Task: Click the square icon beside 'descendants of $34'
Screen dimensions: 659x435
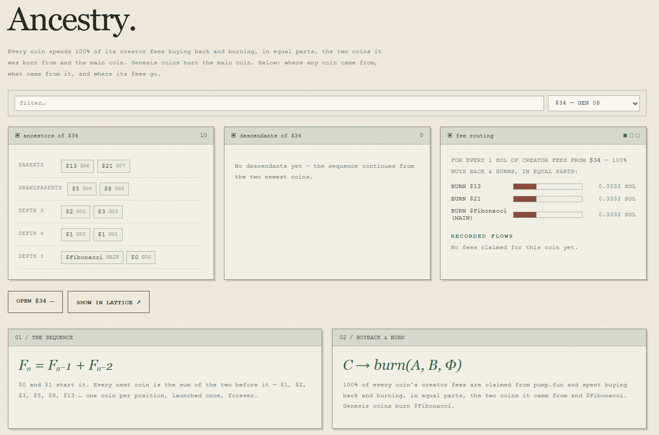Action: click(x=234, y=135)
